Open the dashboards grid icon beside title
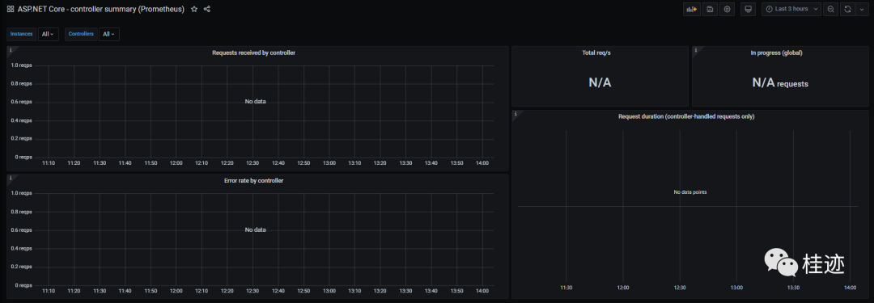This screenshot has width=874, height=303. click(10, 9)
